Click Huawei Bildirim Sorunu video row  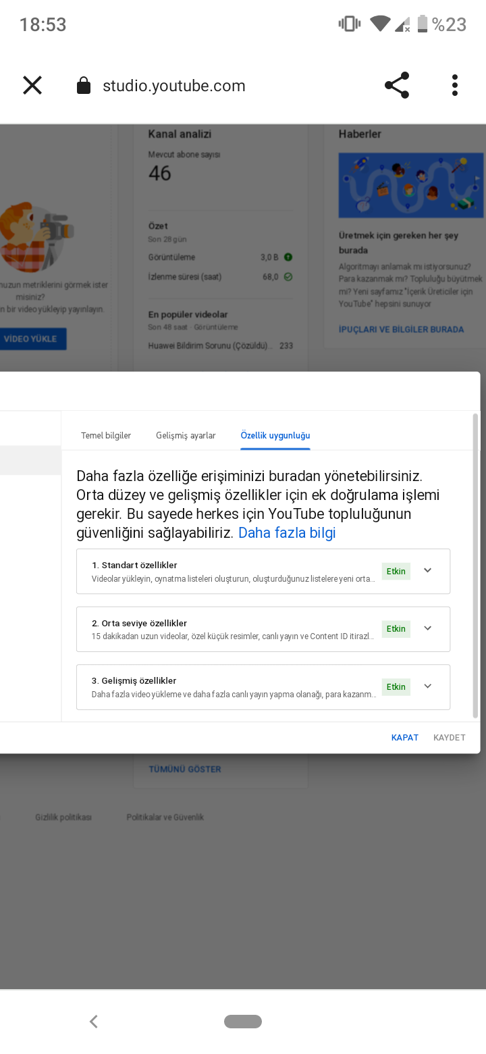(x=221, y=346)
